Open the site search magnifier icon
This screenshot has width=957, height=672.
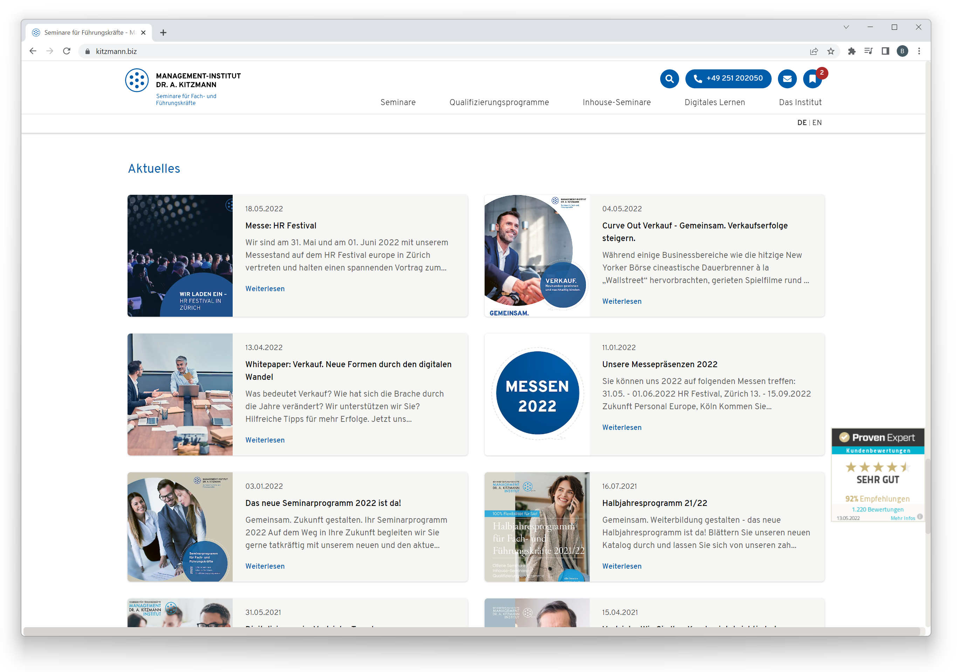pos(669,78)
